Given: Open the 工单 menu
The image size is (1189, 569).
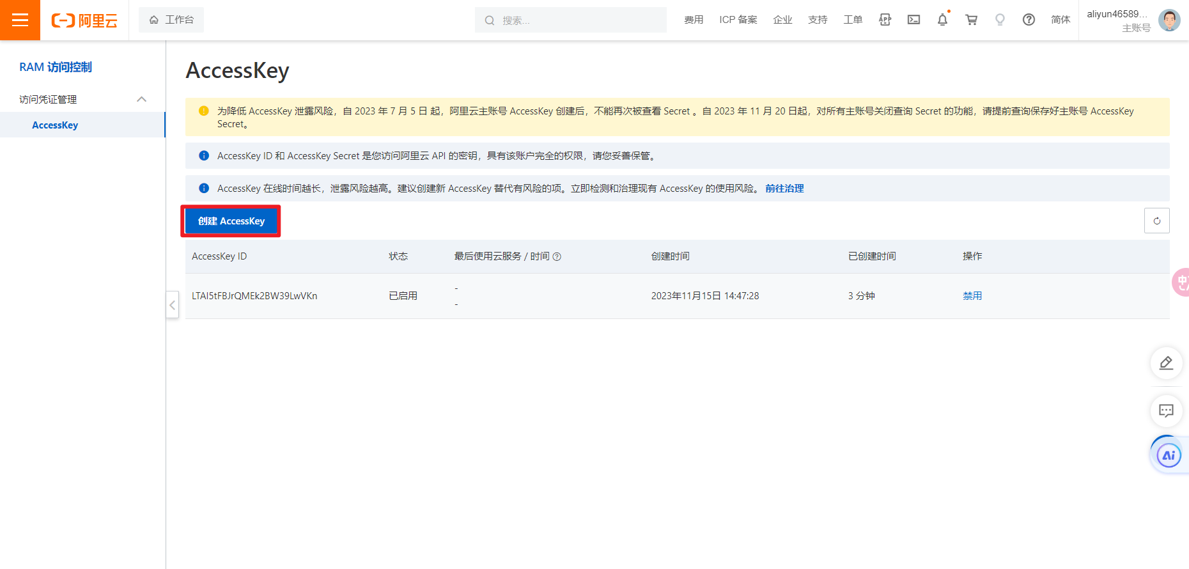Looking at the screenshot, I should 853,20.
